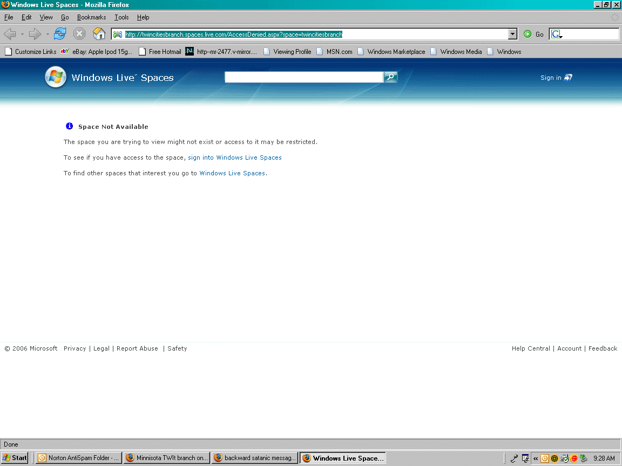Click the Sign in link
This screenshot has height=466, width=622.
551,78
